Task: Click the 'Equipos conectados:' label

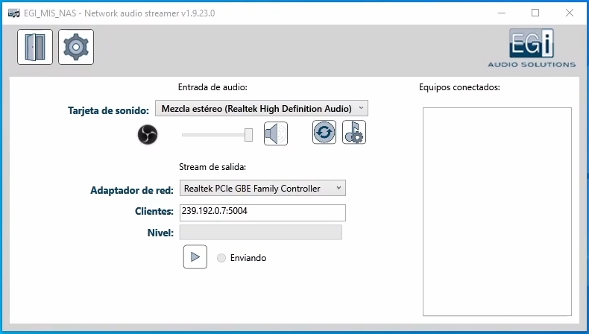Action: (x=459, y=87)
